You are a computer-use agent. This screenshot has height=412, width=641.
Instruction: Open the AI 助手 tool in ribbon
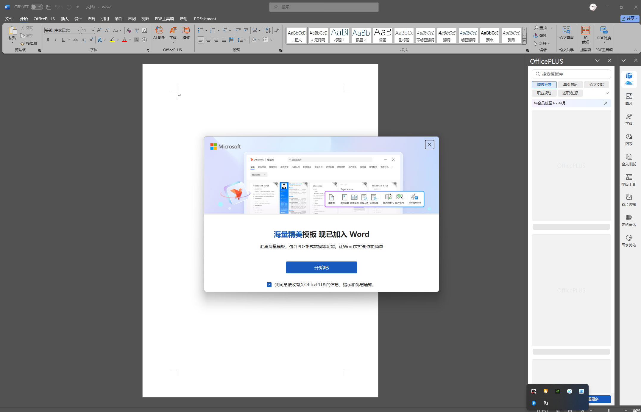click(x=159, y=33)
